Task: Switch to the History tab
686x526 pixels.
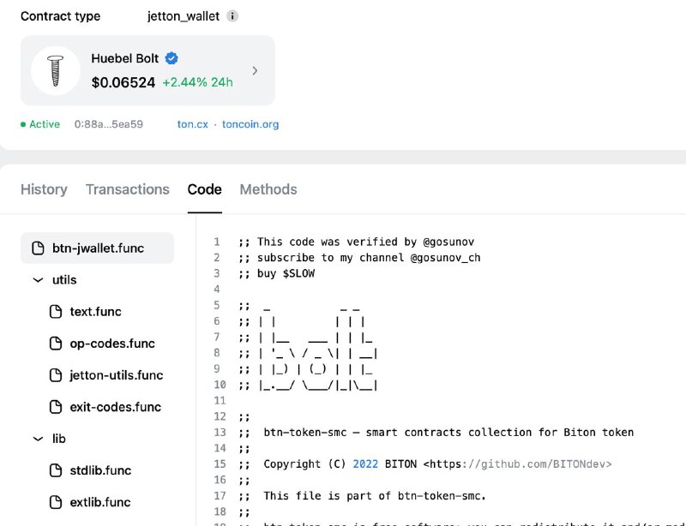Action: coord(44,189)
